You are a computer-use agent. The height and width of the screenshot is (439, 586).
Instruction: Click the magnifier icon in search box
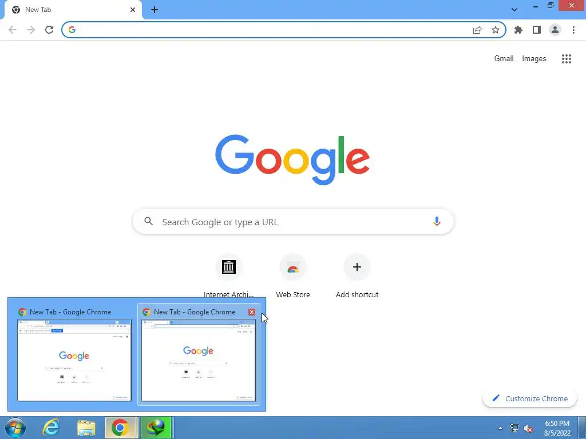point(149,221)
